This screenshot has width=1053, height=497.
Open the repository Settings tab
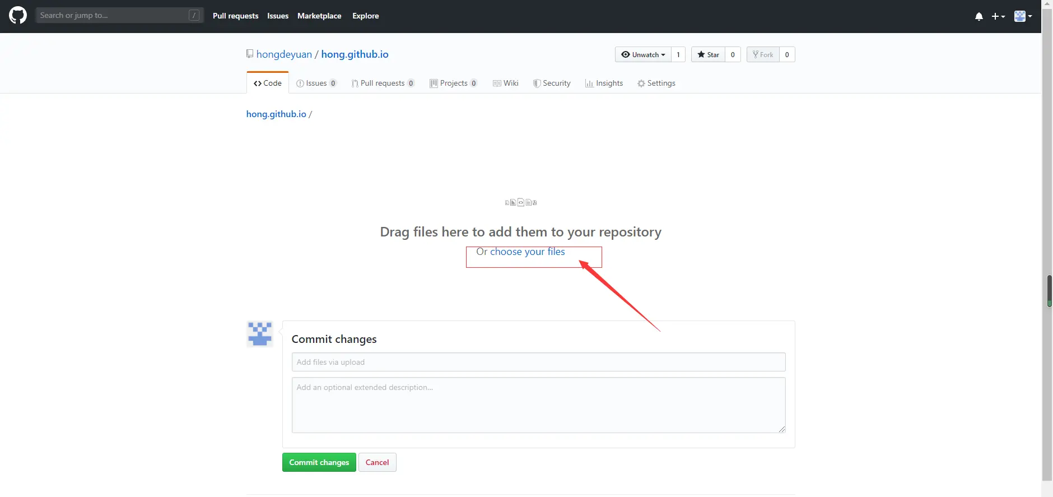pos(656,83)
